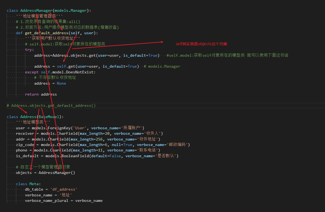Click 'default=False' in the is_default field

(x=106, y=156)
